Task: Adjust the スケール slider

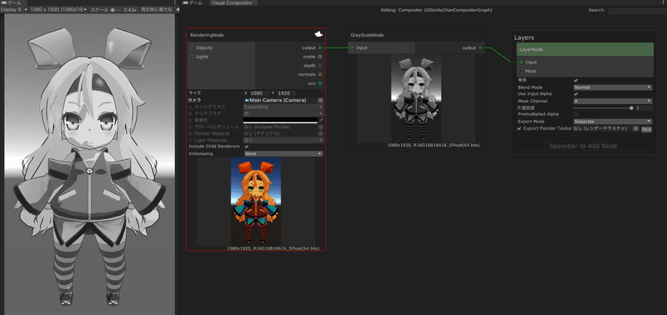Action: (116, 9)
